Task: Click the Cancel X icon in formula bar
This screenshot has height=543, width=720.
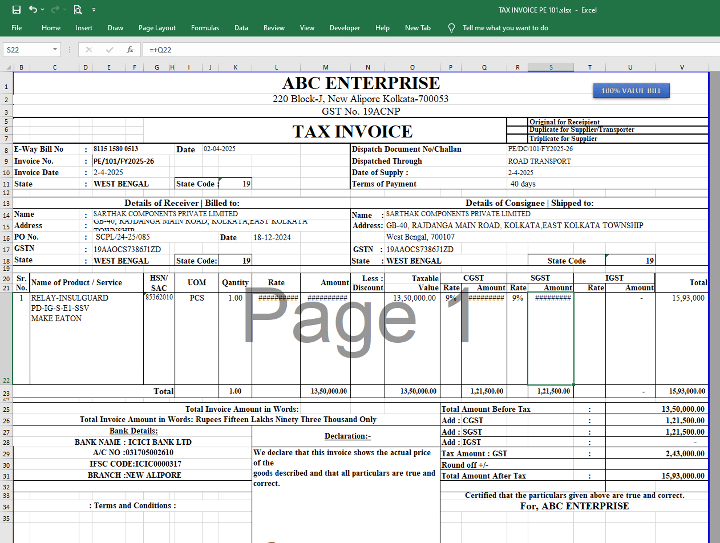Action: pos(89,49)
